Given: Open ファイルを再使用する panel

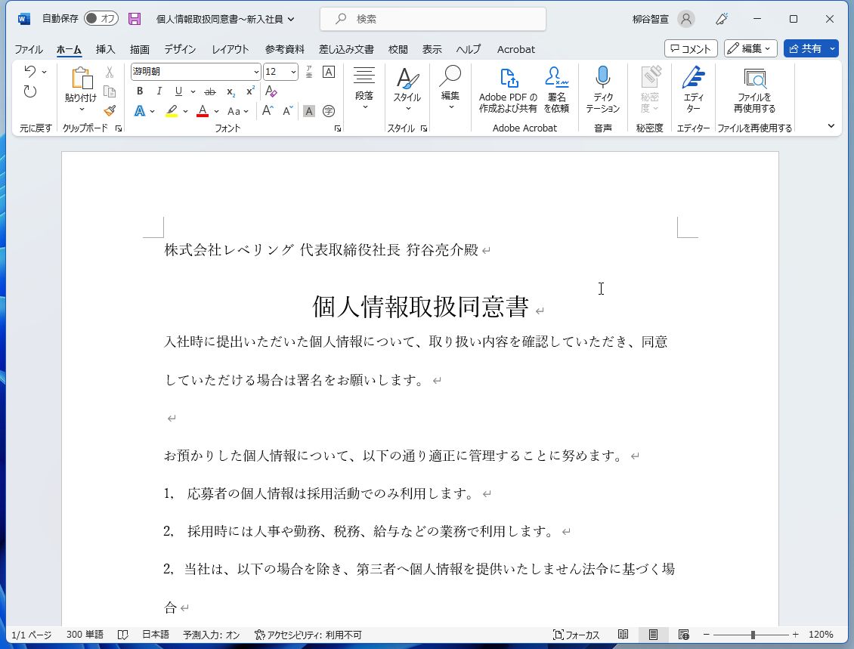Looking at the screenshot, I should [x=756, y=89].
